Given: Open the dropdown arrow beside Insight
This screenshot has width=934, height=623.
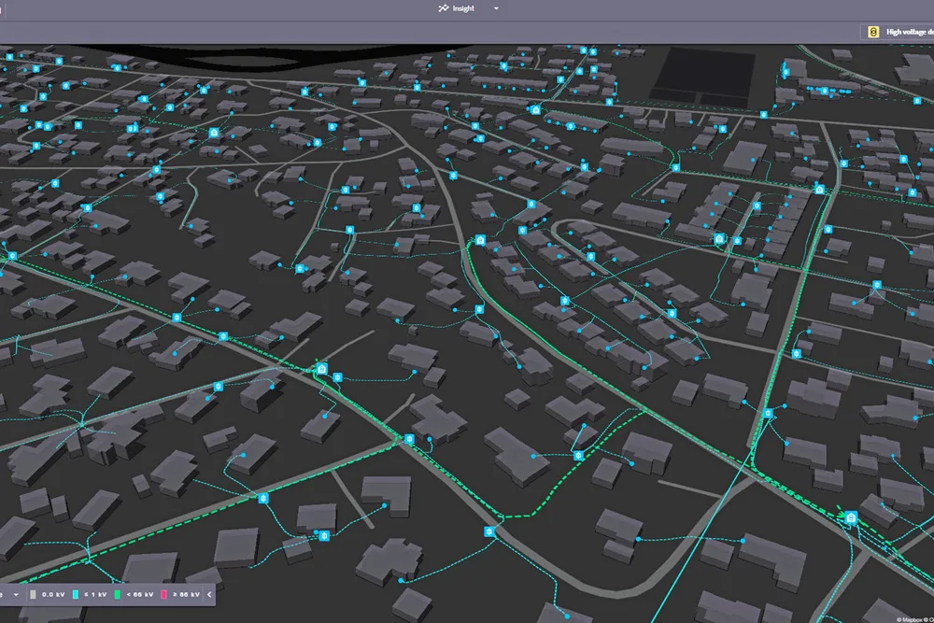Looking at the screenshot, I should [496, 8].
